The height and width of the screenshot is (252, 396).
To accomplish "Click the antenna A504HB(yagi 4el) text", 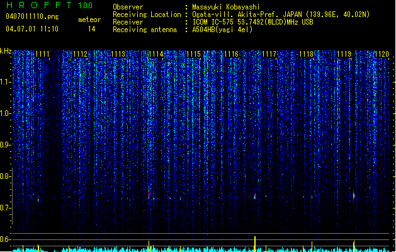I will pyautogui.click(x=222, y=30).
